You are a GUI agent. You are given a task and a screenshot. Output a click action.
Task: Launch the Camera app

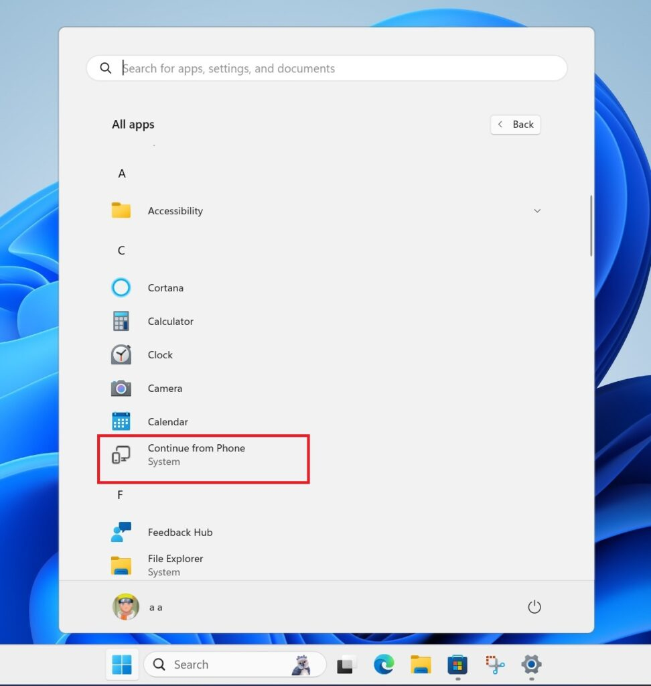click(x=165, y=388)
